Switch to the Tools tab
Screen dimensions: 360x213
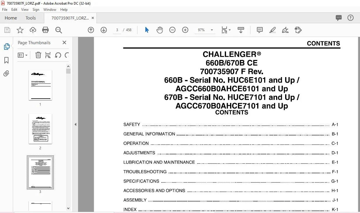31,18
